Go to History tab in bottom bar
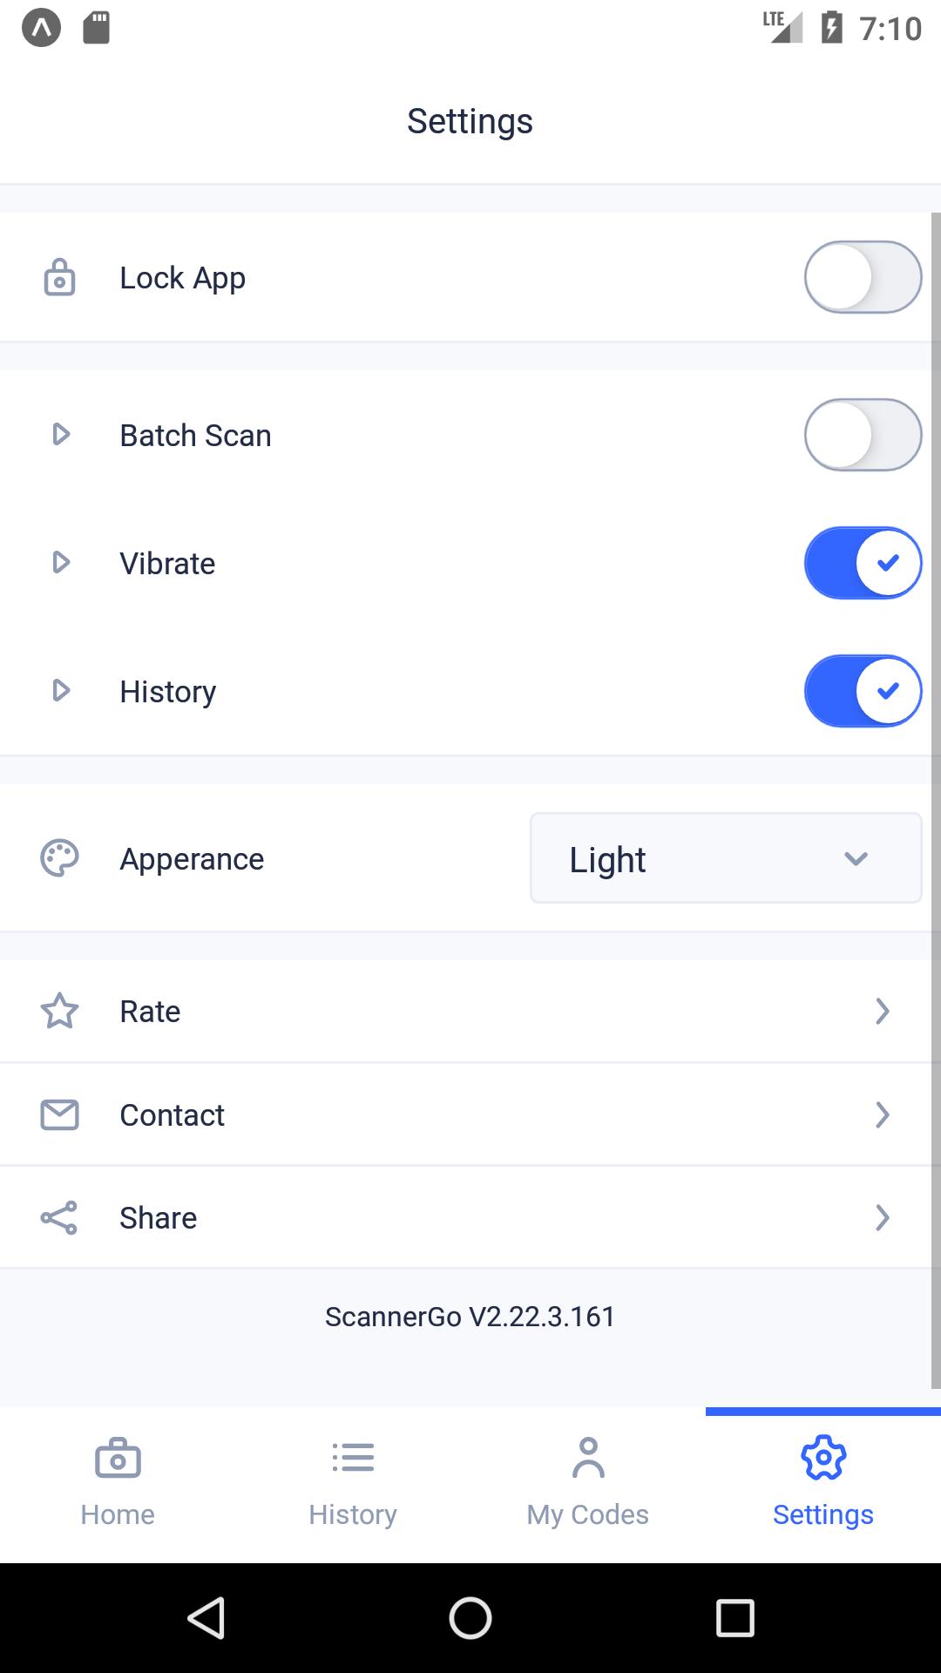 tap(353, 1483)
